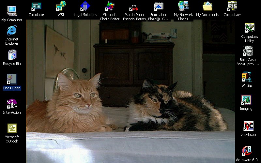The image size is (261, 163).
Task: Click the "Recycle Bin" label text
Action: [x=12, y=64]
